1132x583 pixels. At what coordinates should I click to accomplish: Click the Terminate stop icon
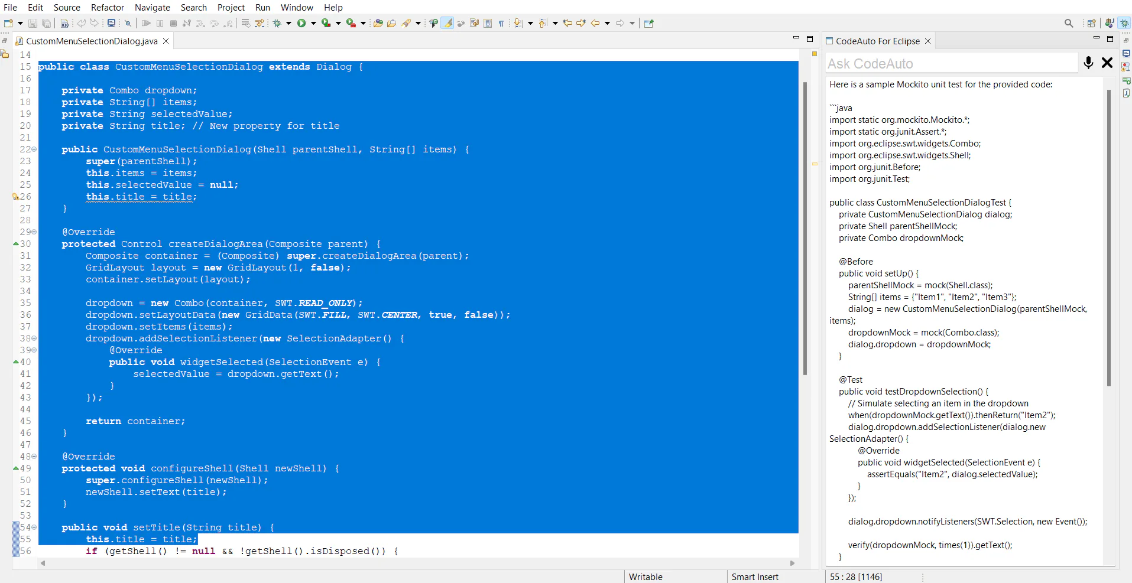click(x=173, y=23)
